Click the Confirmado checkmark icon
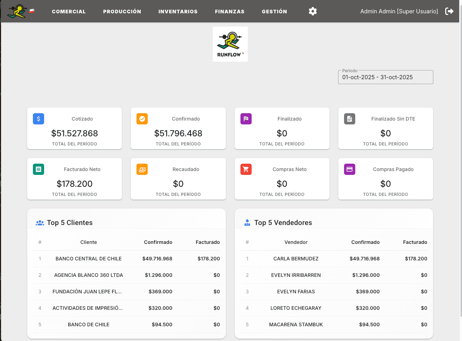The image size is (462, 341). [x=142, y=119]
